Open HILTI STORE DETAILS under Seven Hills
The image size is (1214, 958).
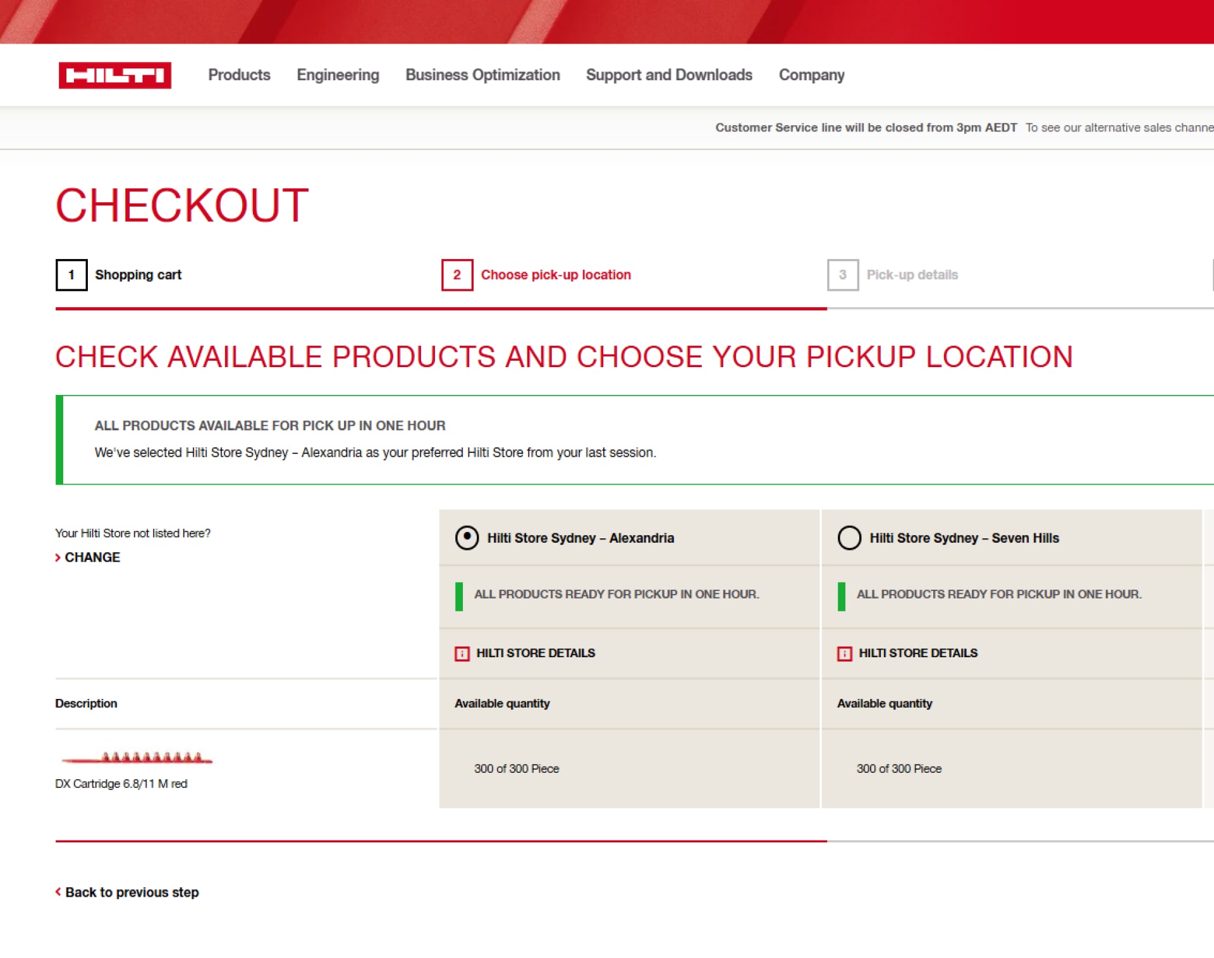(918, 653)
